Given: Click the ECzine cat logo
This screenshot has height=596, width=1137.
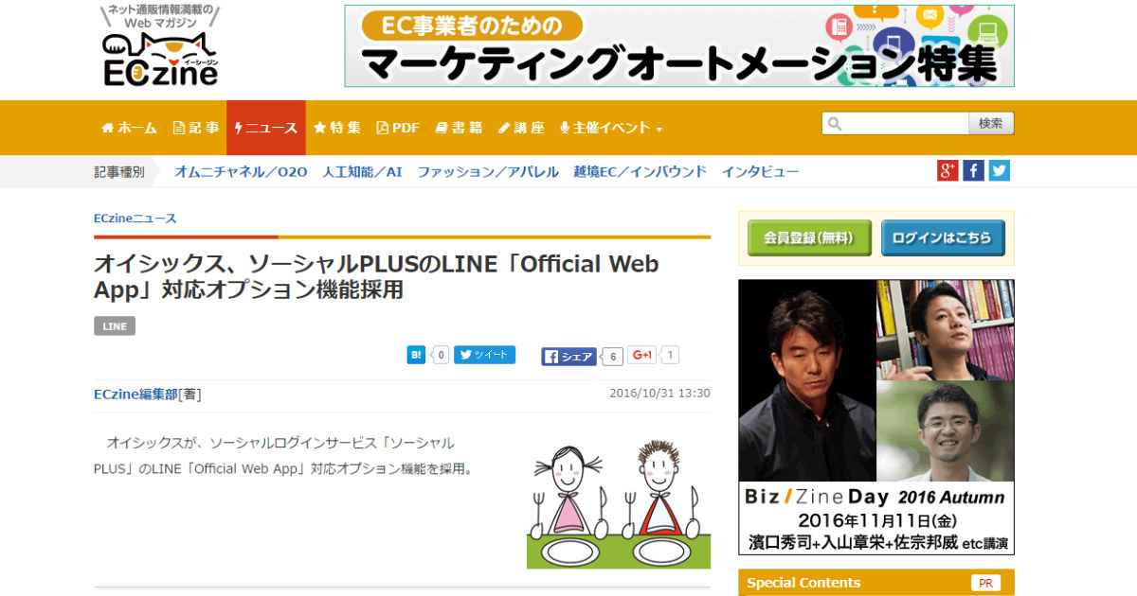Looking at the screenshot, I should point(160,46).
